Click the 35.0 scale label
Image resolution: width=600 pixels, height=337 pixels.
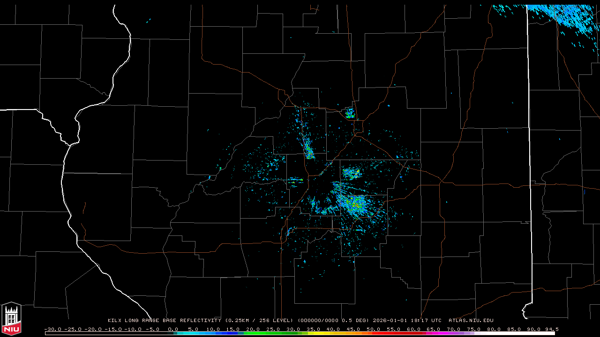[313, 329]
